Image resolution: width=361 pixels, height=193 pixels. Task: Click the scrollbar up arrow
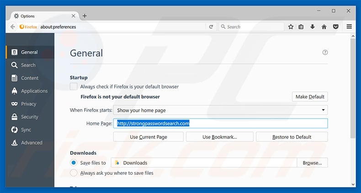click(353, 36)
